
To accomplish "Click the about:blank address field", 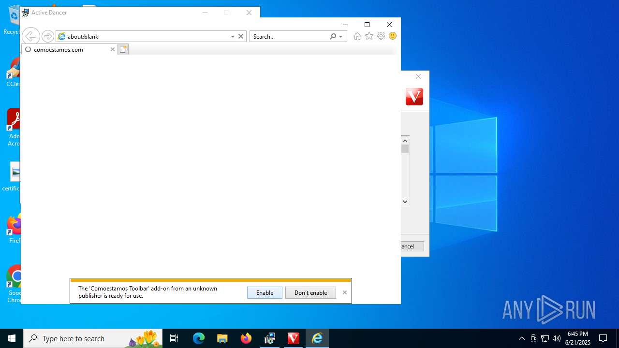I will (x=147, y=36).
